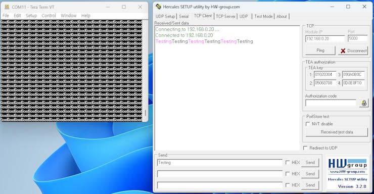374x194 pixels.
Task: Click the Ping button
Action: 320,51
